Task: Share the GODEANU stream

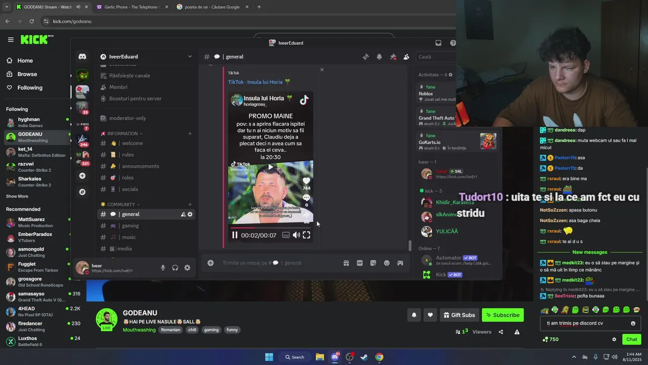Action: pyautogui.click(x=501, y=332)
